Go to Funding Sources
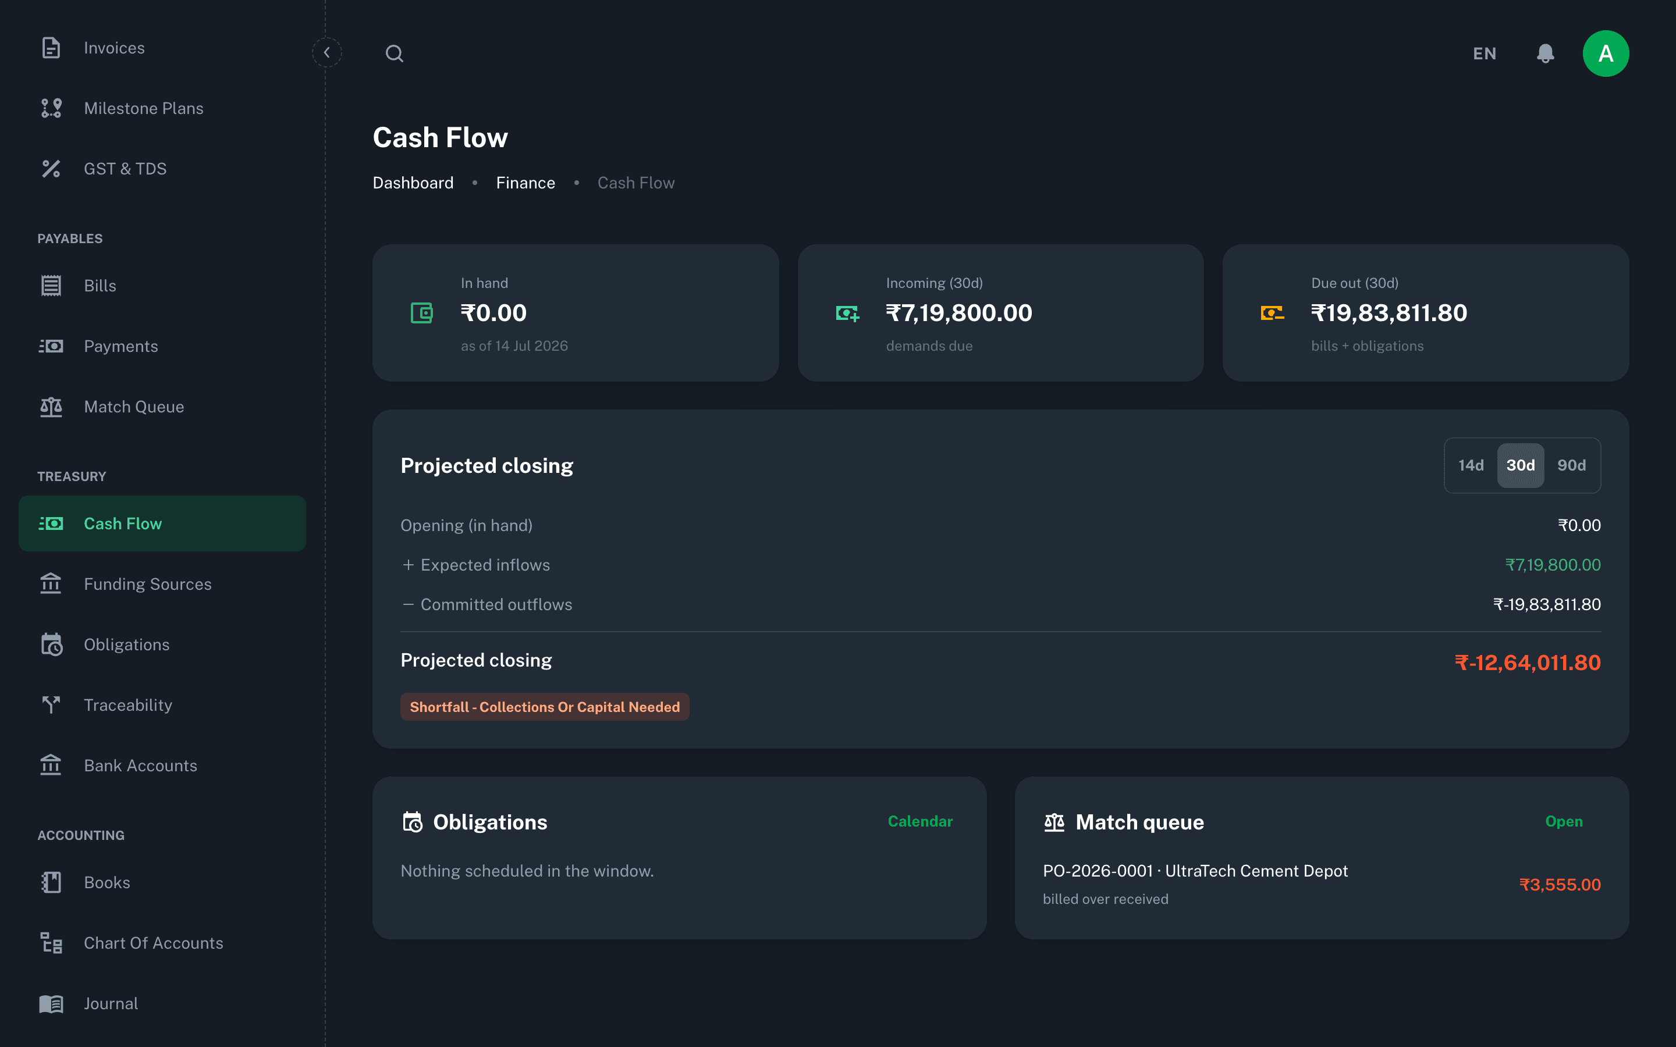This screenshot has width=1676, height=1047. [162, 584]
